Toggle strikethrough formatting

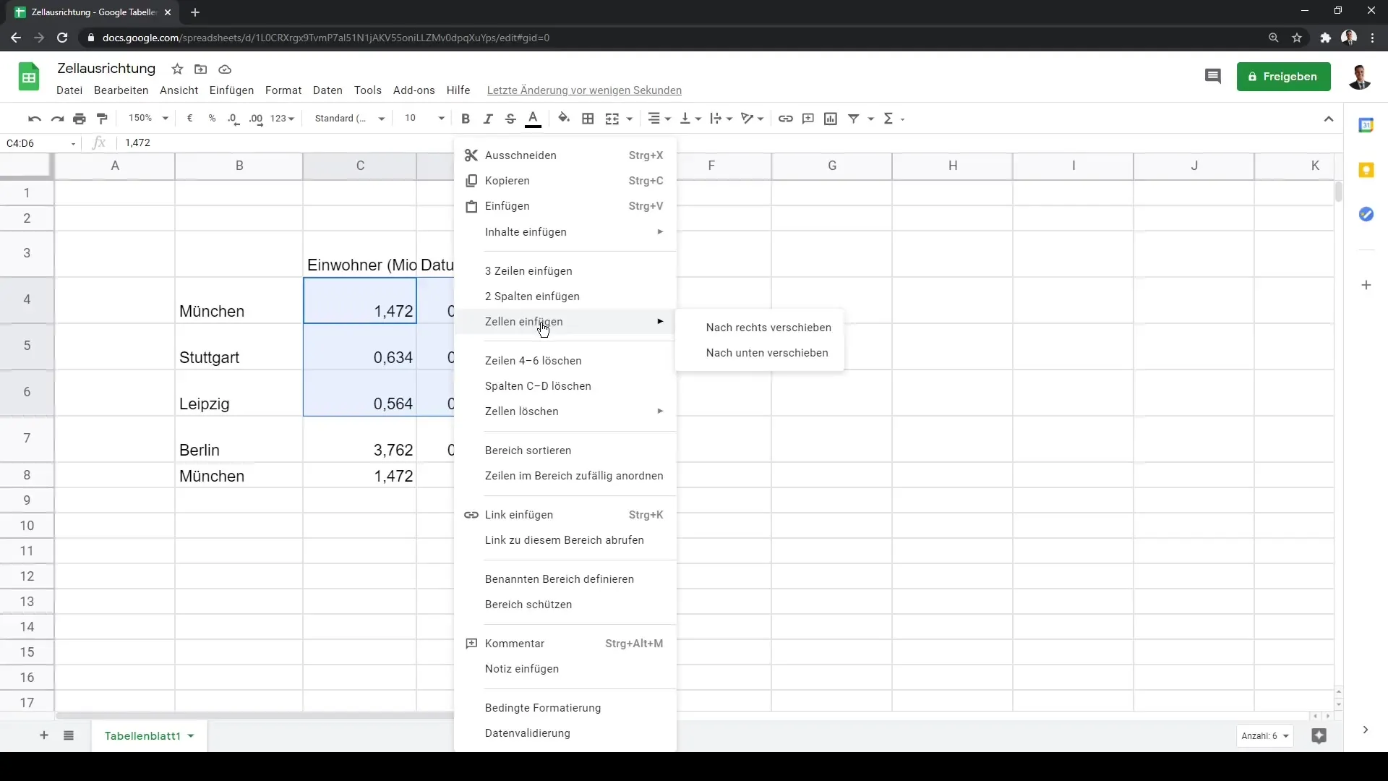click(510, 119)
